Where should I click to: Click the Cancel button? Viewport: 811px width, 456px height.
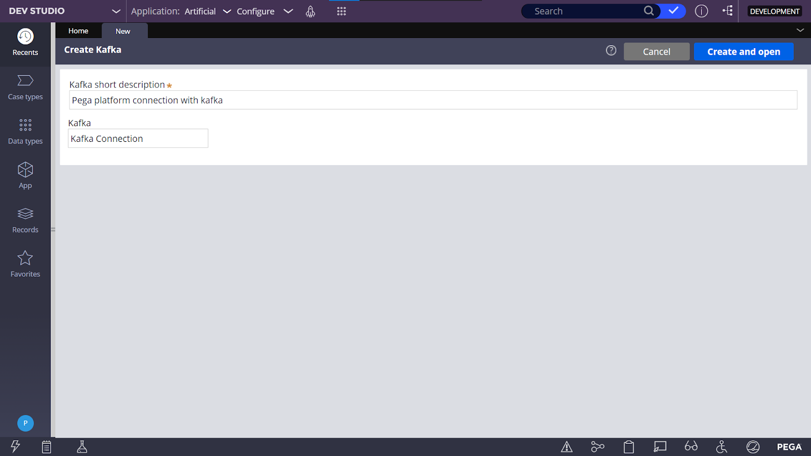(656, 52)
